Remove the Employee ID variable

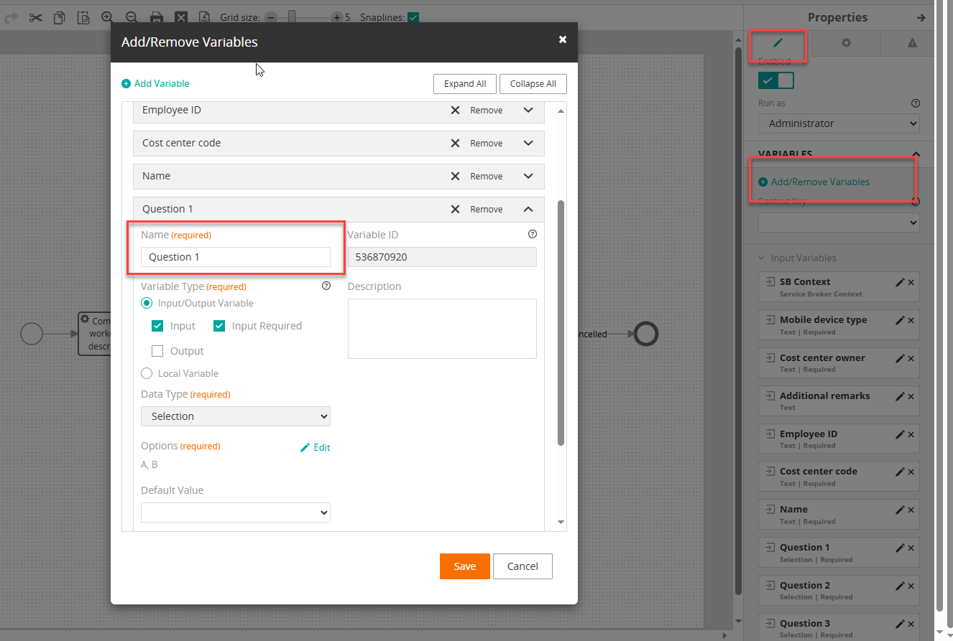tap(476, 111)
